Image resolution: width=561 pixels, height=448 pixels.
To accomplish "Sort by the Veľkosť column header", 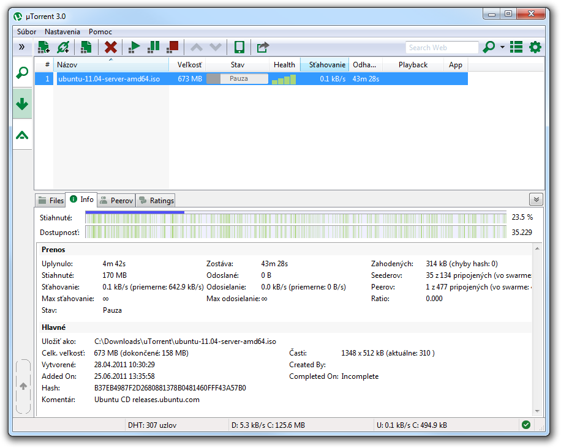I will point(187,65).
